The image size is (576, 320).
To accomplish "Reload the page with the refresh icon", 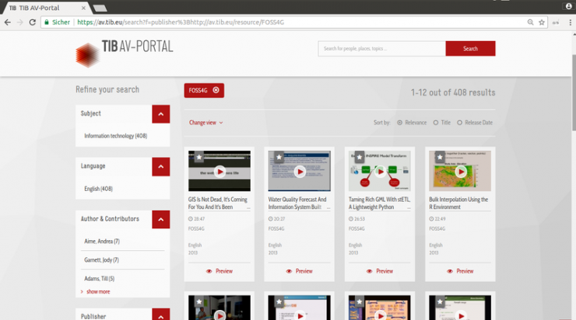I will (x=33, y=23).
